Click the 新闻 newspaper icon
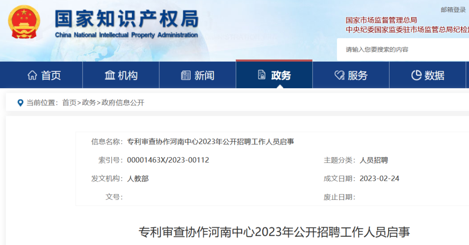469x245 pixels. [x=186, y=75]
